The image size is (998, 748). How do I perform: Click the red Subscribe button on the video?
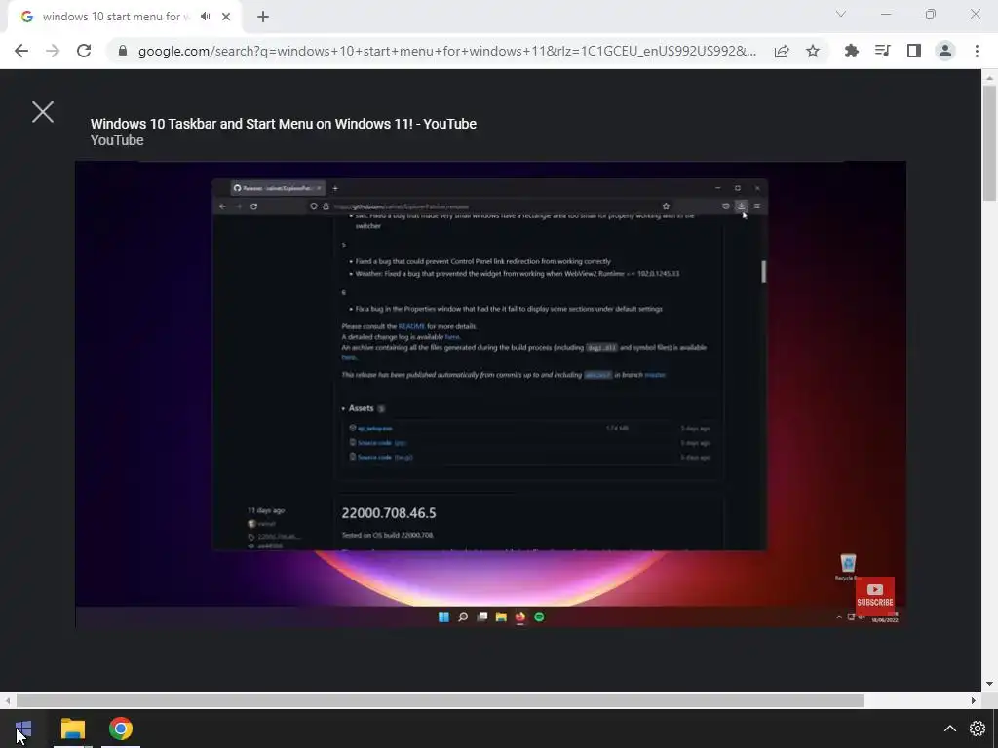pos(875,596)
